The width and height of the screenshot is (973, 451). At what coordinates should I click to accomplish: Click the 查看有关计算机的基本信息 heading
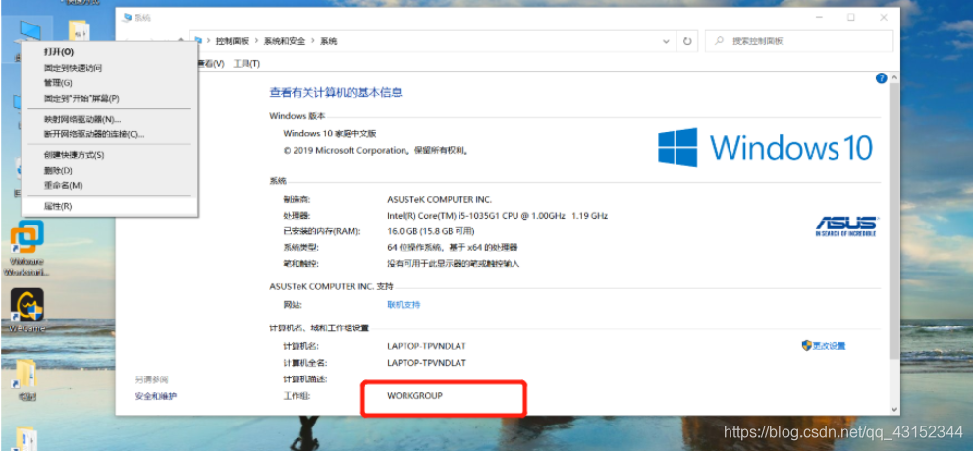336,93
